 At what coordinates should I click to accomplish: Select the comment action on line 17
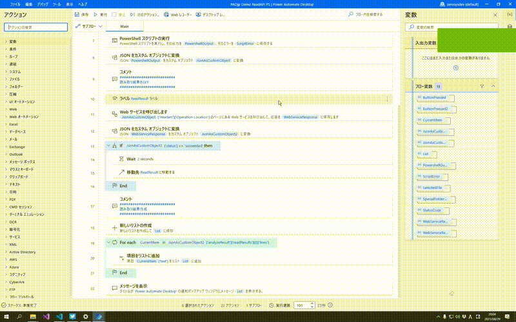coord(249,206)
